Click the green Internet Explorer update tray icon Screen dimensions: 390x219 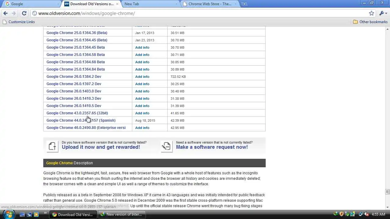tap(336, 214)
